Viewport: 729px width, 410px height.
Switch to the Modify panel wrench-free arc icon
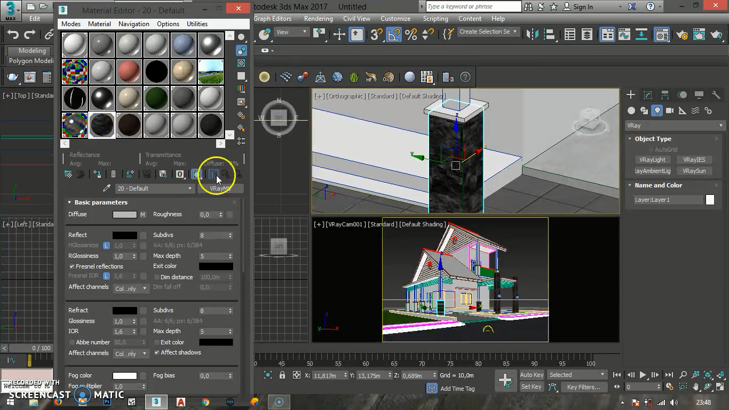click(x=648, y=94)
